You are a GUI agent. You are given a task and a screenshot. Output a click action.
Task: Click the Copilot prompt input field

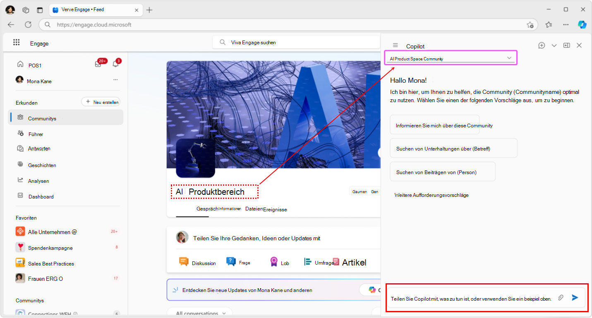pyautogui.click(x=472, y=298)
